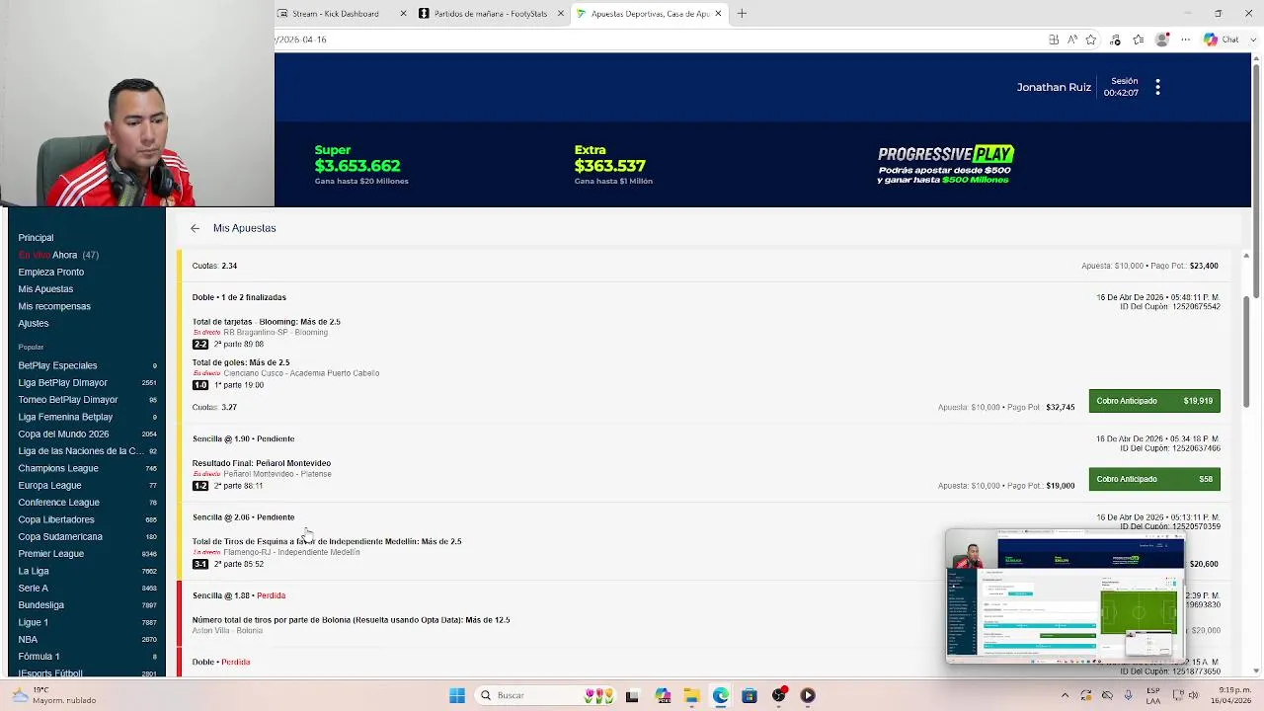Open Copa Sudamericana category
This screenshot has width=1264, height=711.
click(87, 537)
